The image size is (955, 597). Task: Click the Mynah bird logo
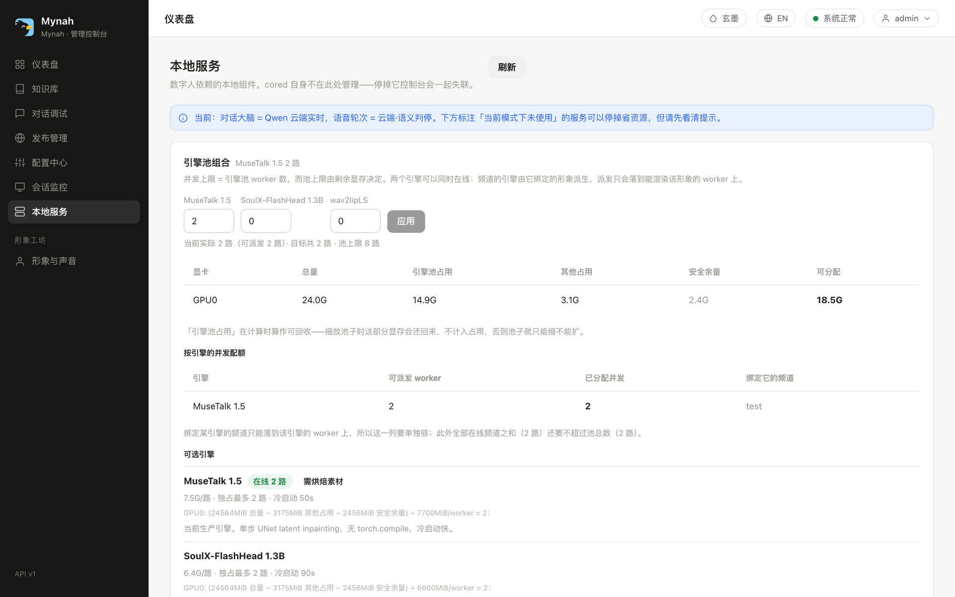coord(24,27)
